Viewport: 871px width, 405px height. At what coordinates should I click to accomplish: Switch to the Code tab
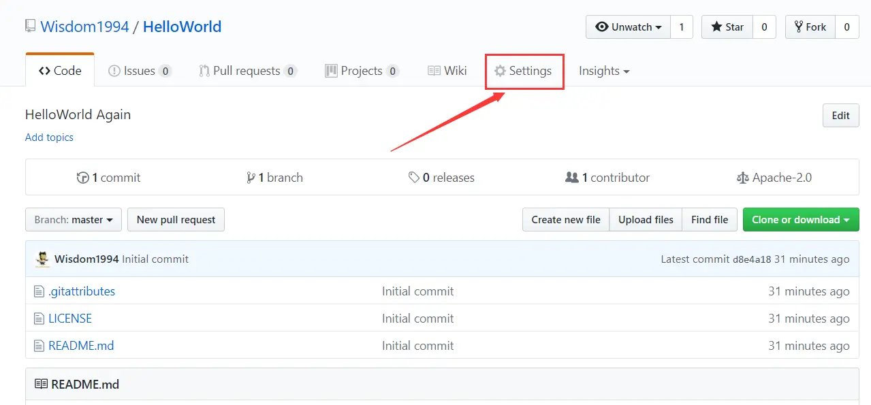60,71
